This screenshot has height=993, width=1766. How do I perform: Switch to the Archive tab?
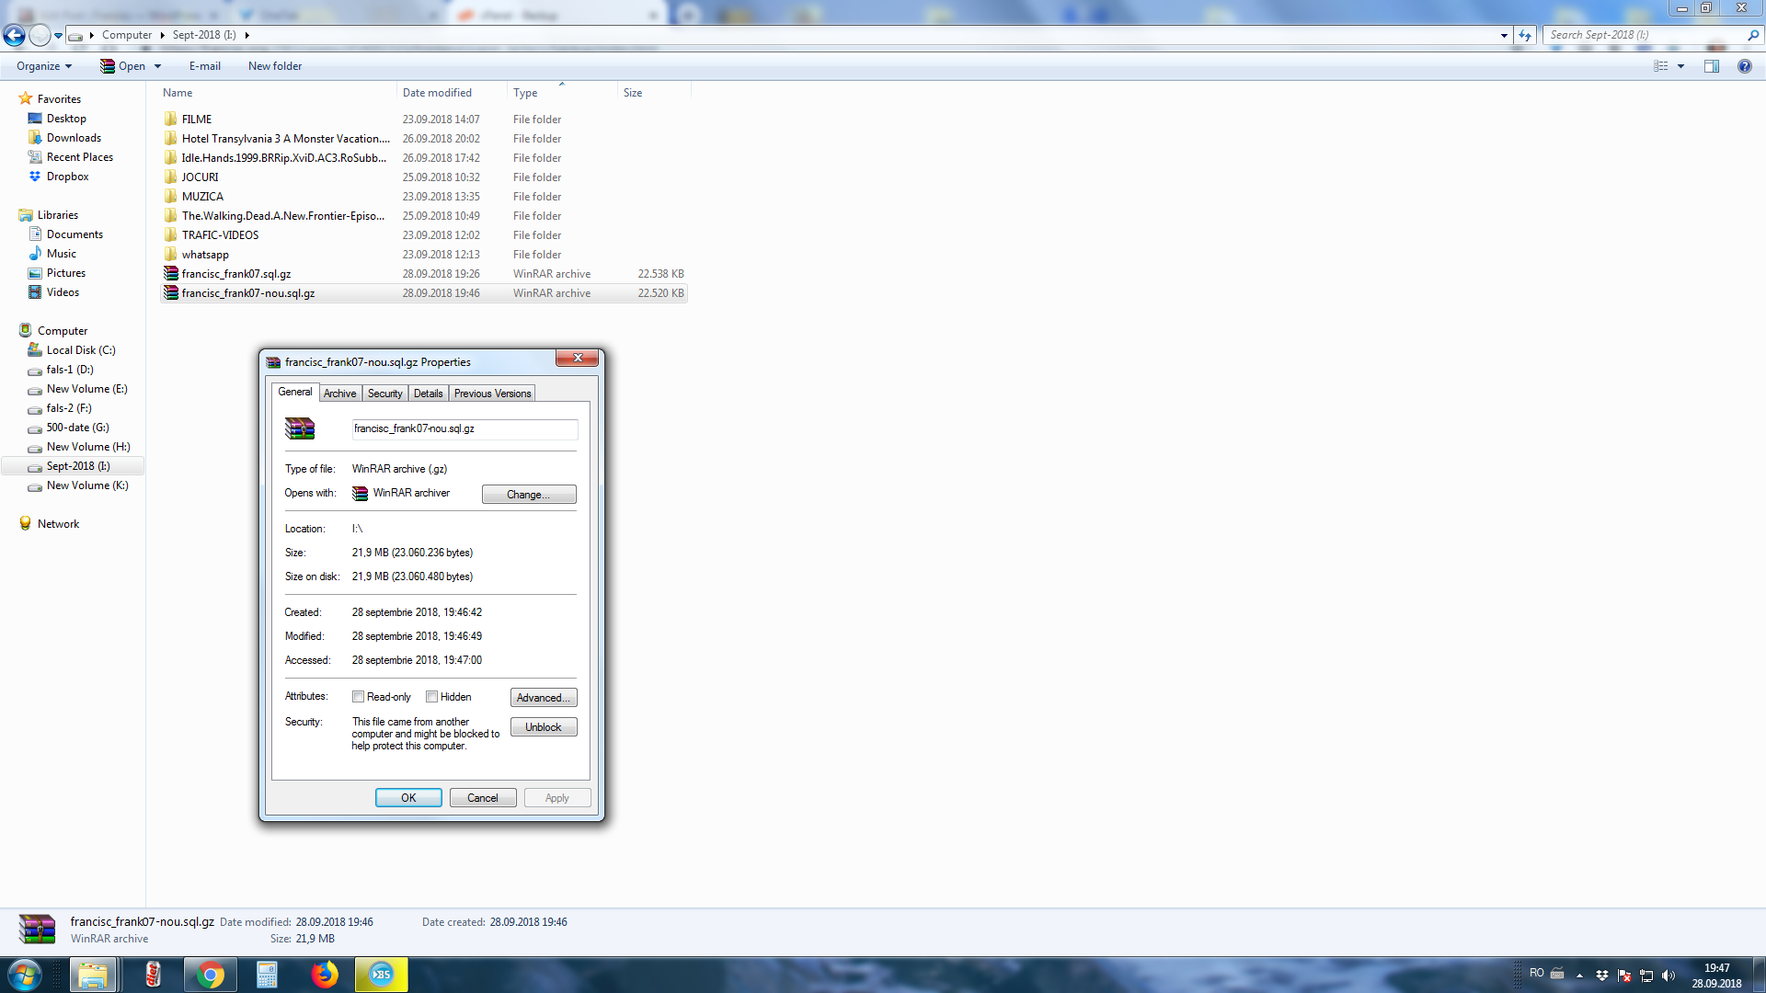pyautogui.click(x=339, y=394)
